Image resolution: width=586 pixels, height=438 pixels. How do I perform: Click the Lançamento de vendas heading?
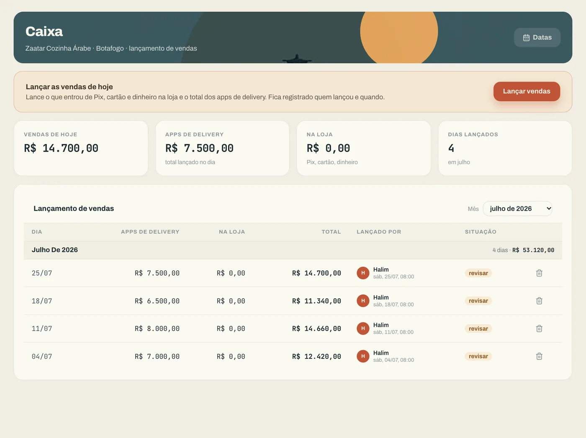click(x=74, y=209)
